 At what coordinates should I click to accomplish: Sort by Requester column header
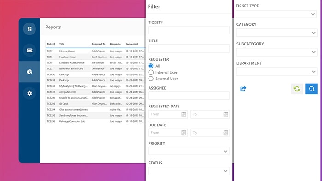coord(116,44)
